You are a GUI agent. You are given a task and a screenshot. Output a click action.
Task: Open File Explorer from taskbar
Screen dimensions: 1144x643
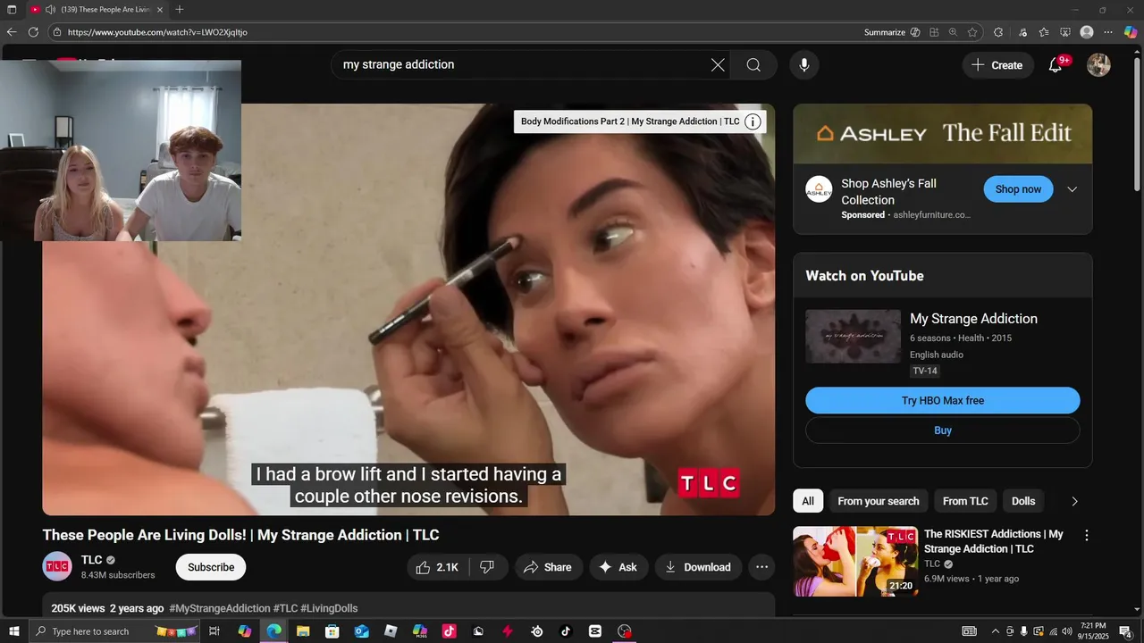tap(303, 631)
